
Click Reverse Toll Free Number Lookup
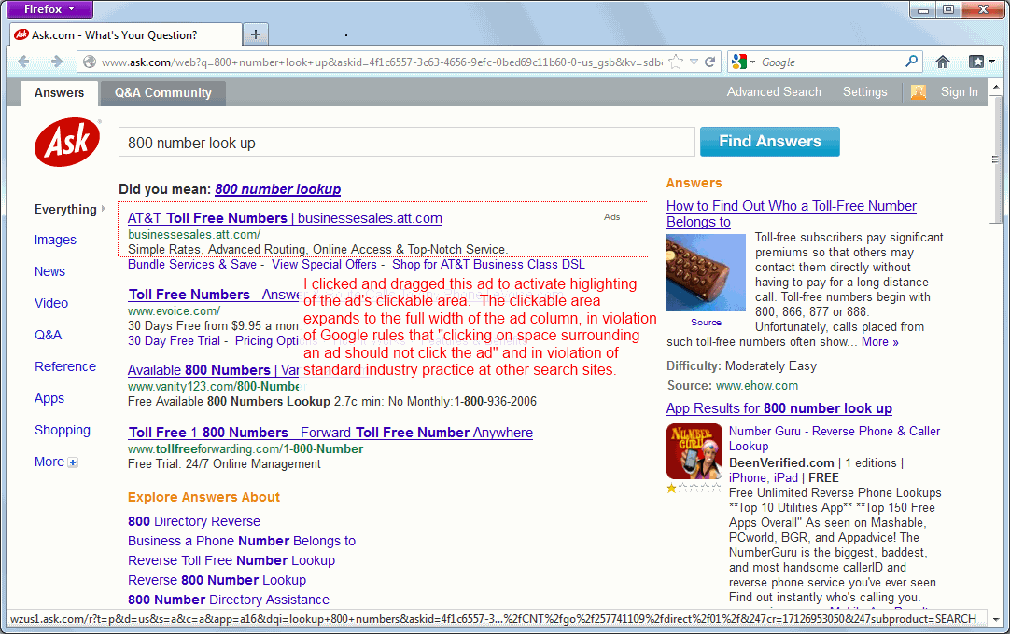(231, 560)
